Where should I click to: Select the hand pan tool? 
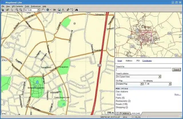(x=43, y=10)
